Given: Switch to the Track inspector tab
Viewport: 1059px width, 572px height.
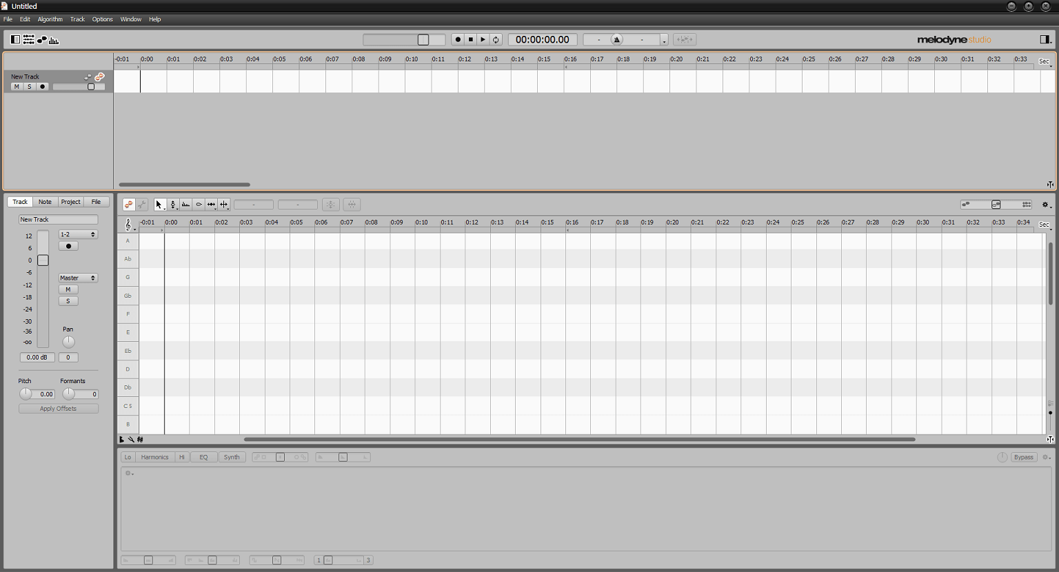Looking at the screenshot, I should [21, 202].
